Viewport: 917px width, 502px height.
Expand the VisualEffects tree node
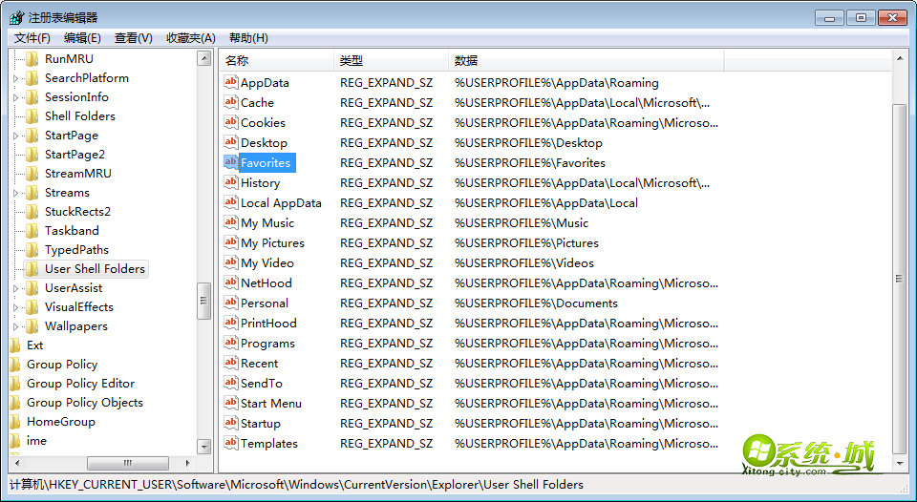[x=16, y=307]
